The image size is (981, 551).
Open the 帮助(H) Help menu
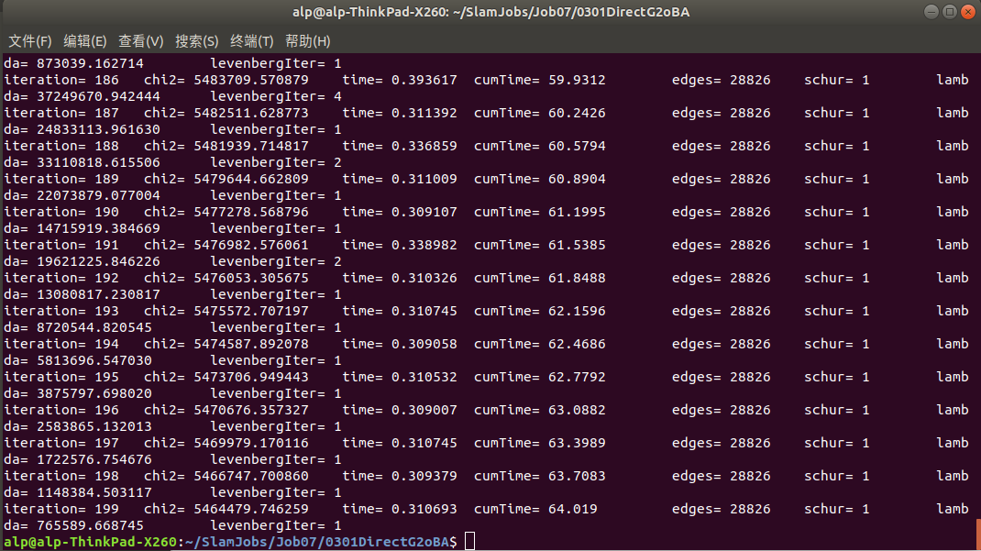[x=307, y=41]
